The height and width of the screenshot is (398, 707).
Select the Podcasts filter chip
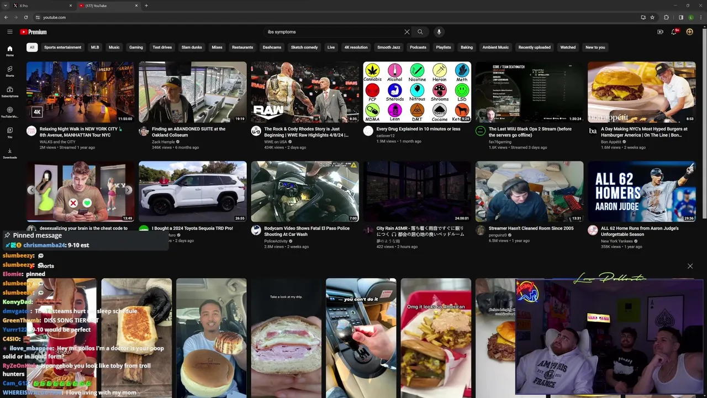coord(418,48)
